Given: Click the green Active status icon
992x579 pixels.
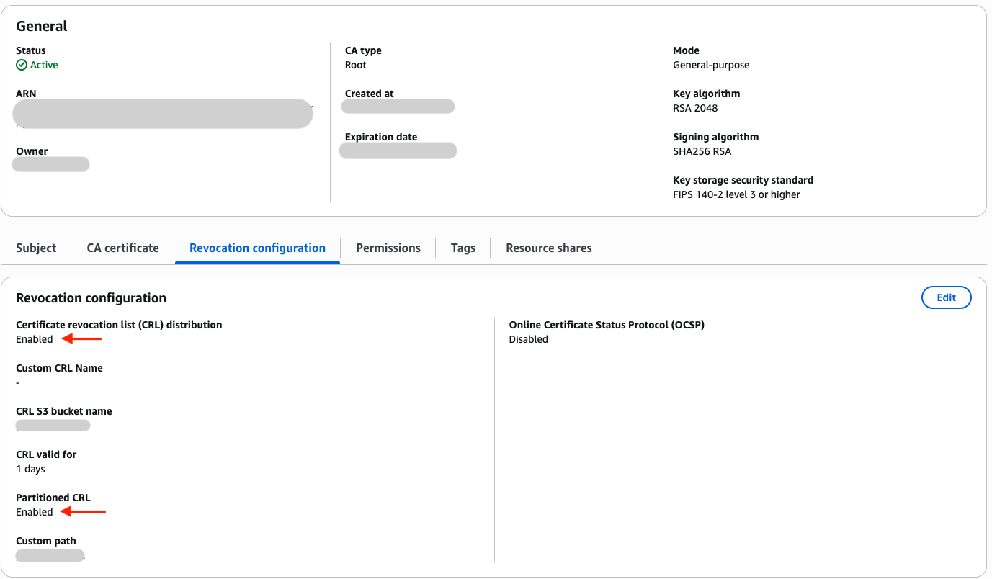Looking at the screenshot, I should (x=20, y=65).
